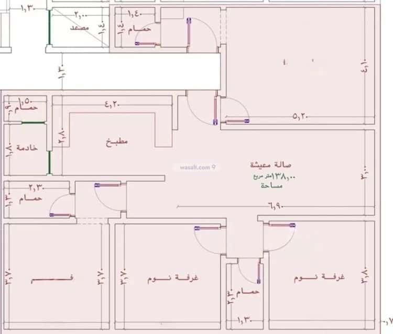Select the green مساحة label

(271, 185)
